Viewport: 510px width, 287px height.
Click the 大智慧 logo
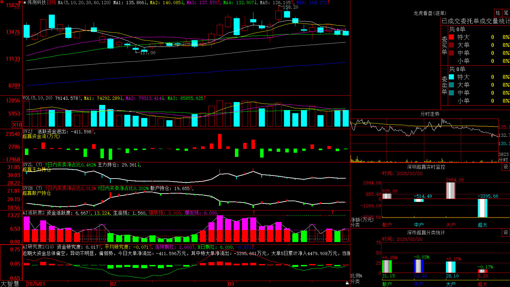(x=10, y=284)
